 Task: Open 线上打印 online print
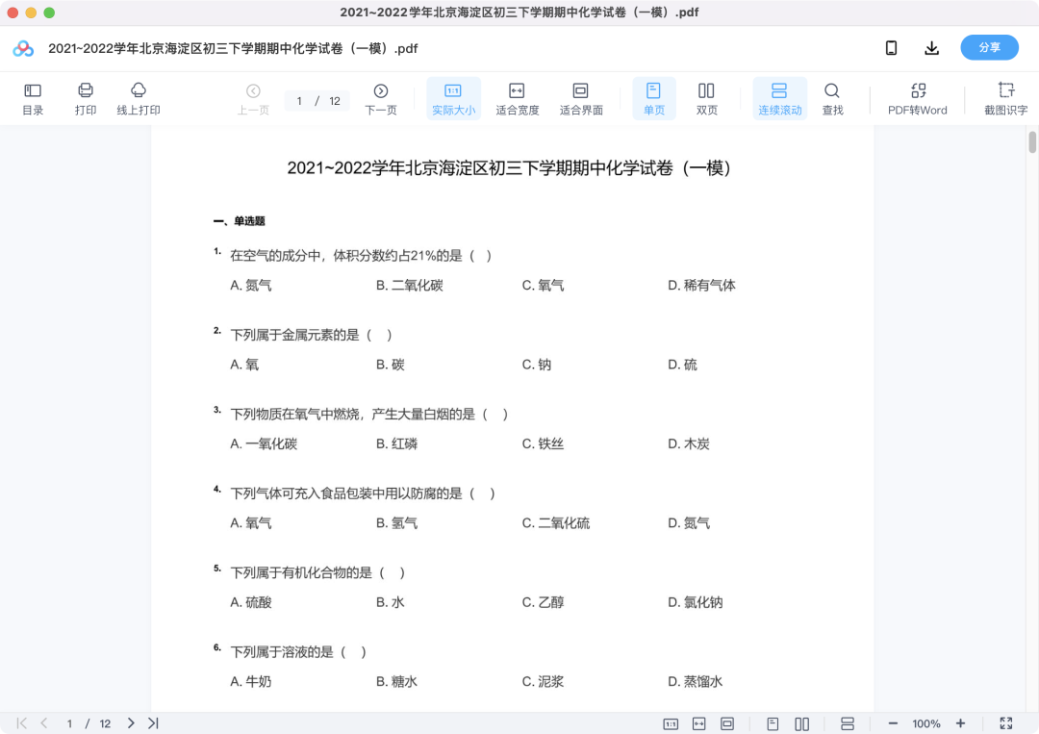click(139, 99)
